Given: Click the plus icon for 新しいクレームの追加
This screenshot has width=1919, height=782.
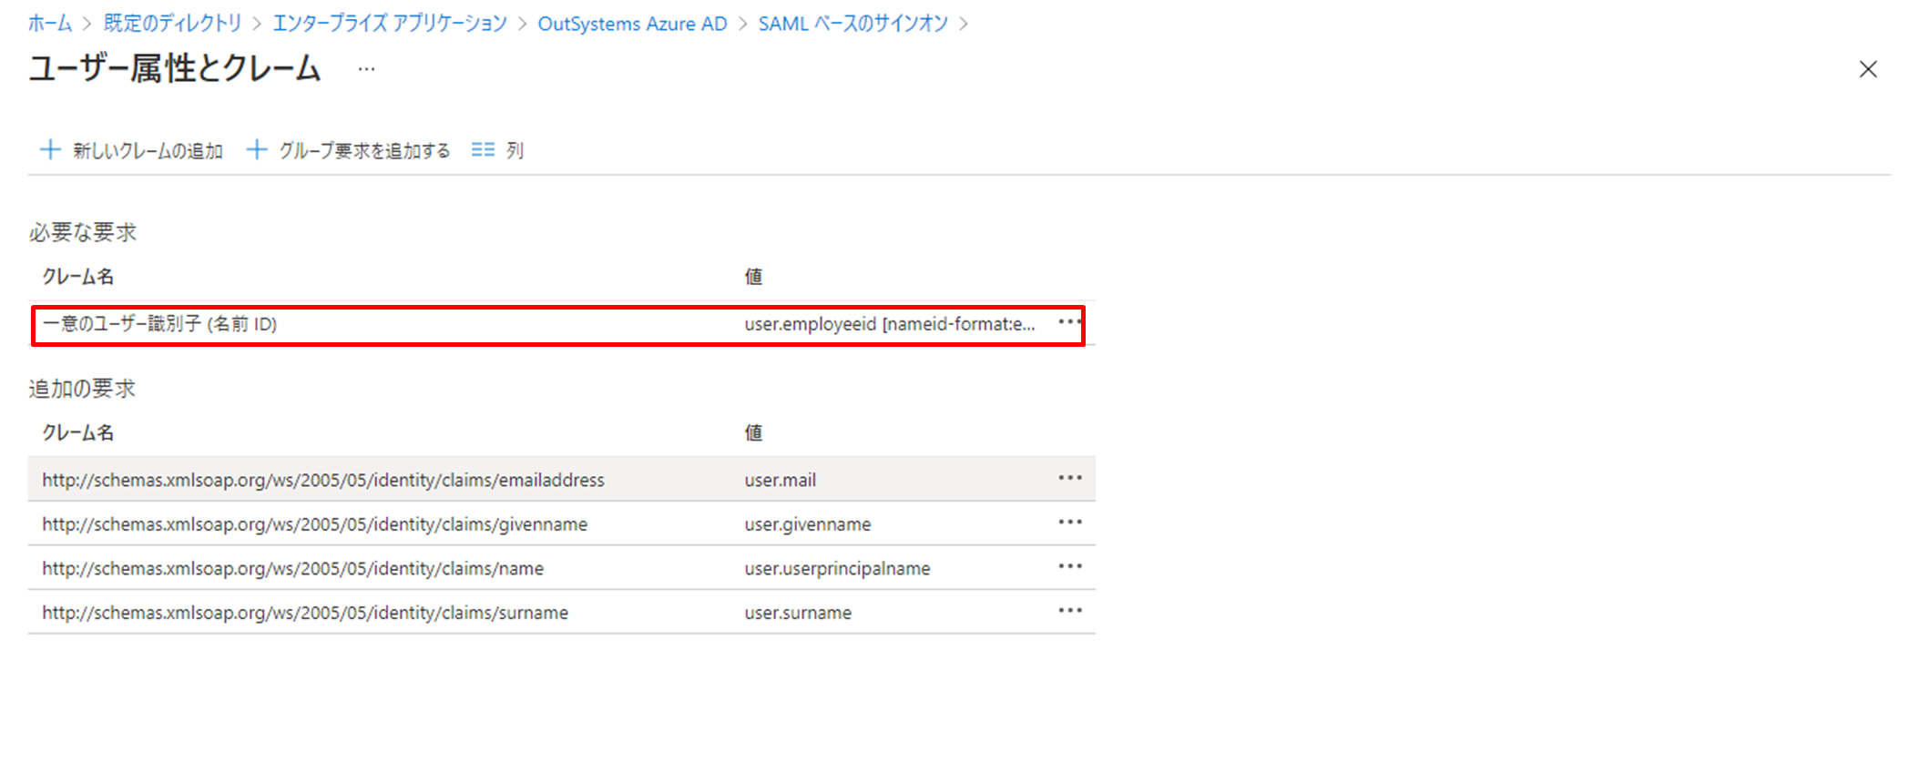Looking at the screenshot, I should coord(51,150).
